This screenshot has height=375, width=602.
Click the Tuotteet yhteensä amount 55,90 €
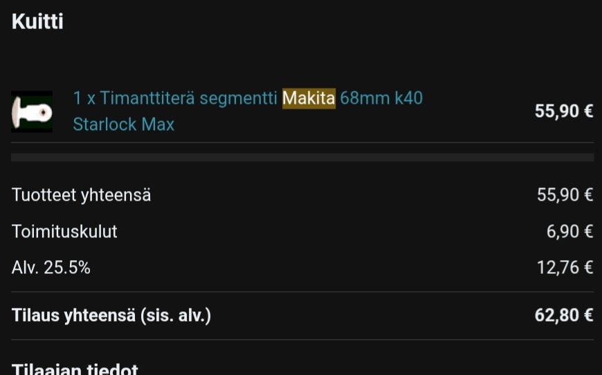click(565, 195)
